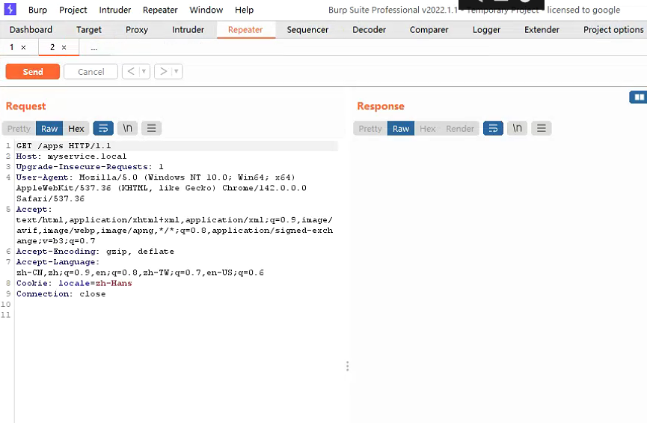Switch to side-by-side layout view icon
Image resolution: width=647 pixels, height=423 pixels.
pyautogui.click(x=639, y=97)
